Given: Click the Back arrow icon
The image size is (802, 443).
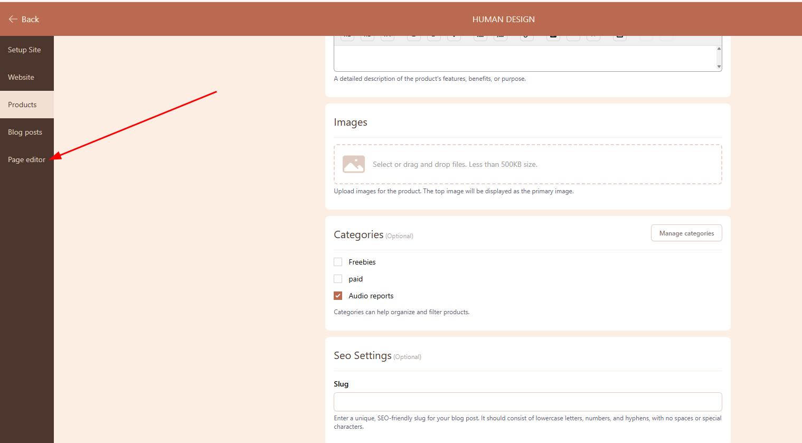Looking at the screenshot, I should 13,19.
